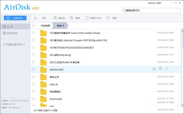Image resolution: width=184 pixels, height=114 pixels.
Task: Click the 刷新 toolbar label
Action: point(114,18)
